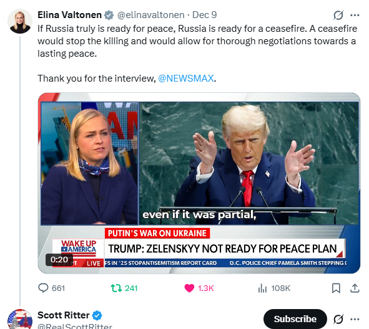Bookmark Elina Valtonen's post
The width and height of the screenshot is (369, 329).
(x=336, y=288)
